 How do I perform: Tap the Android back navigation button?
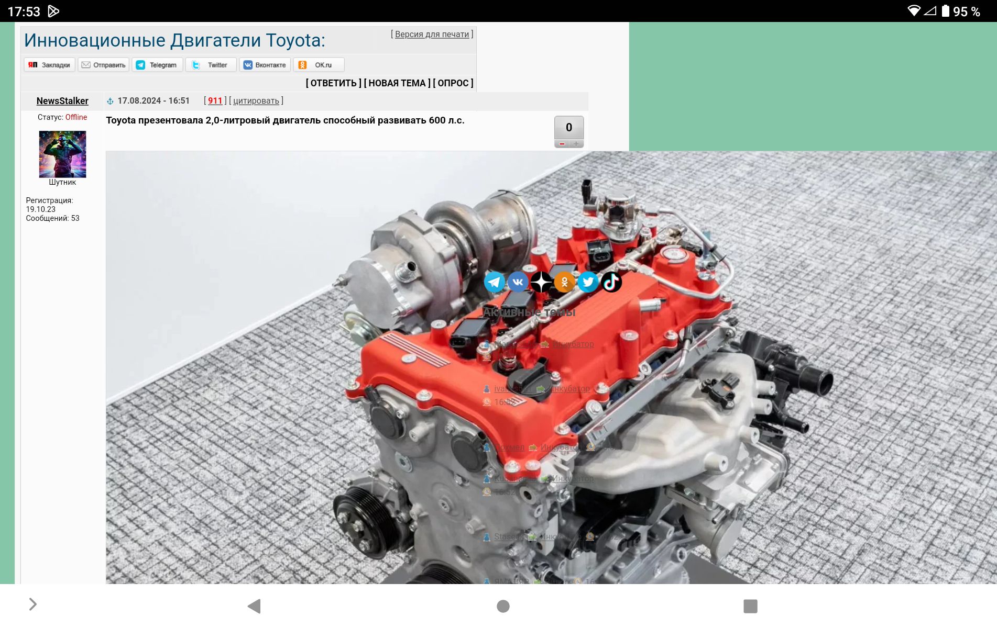coord(254,606)
